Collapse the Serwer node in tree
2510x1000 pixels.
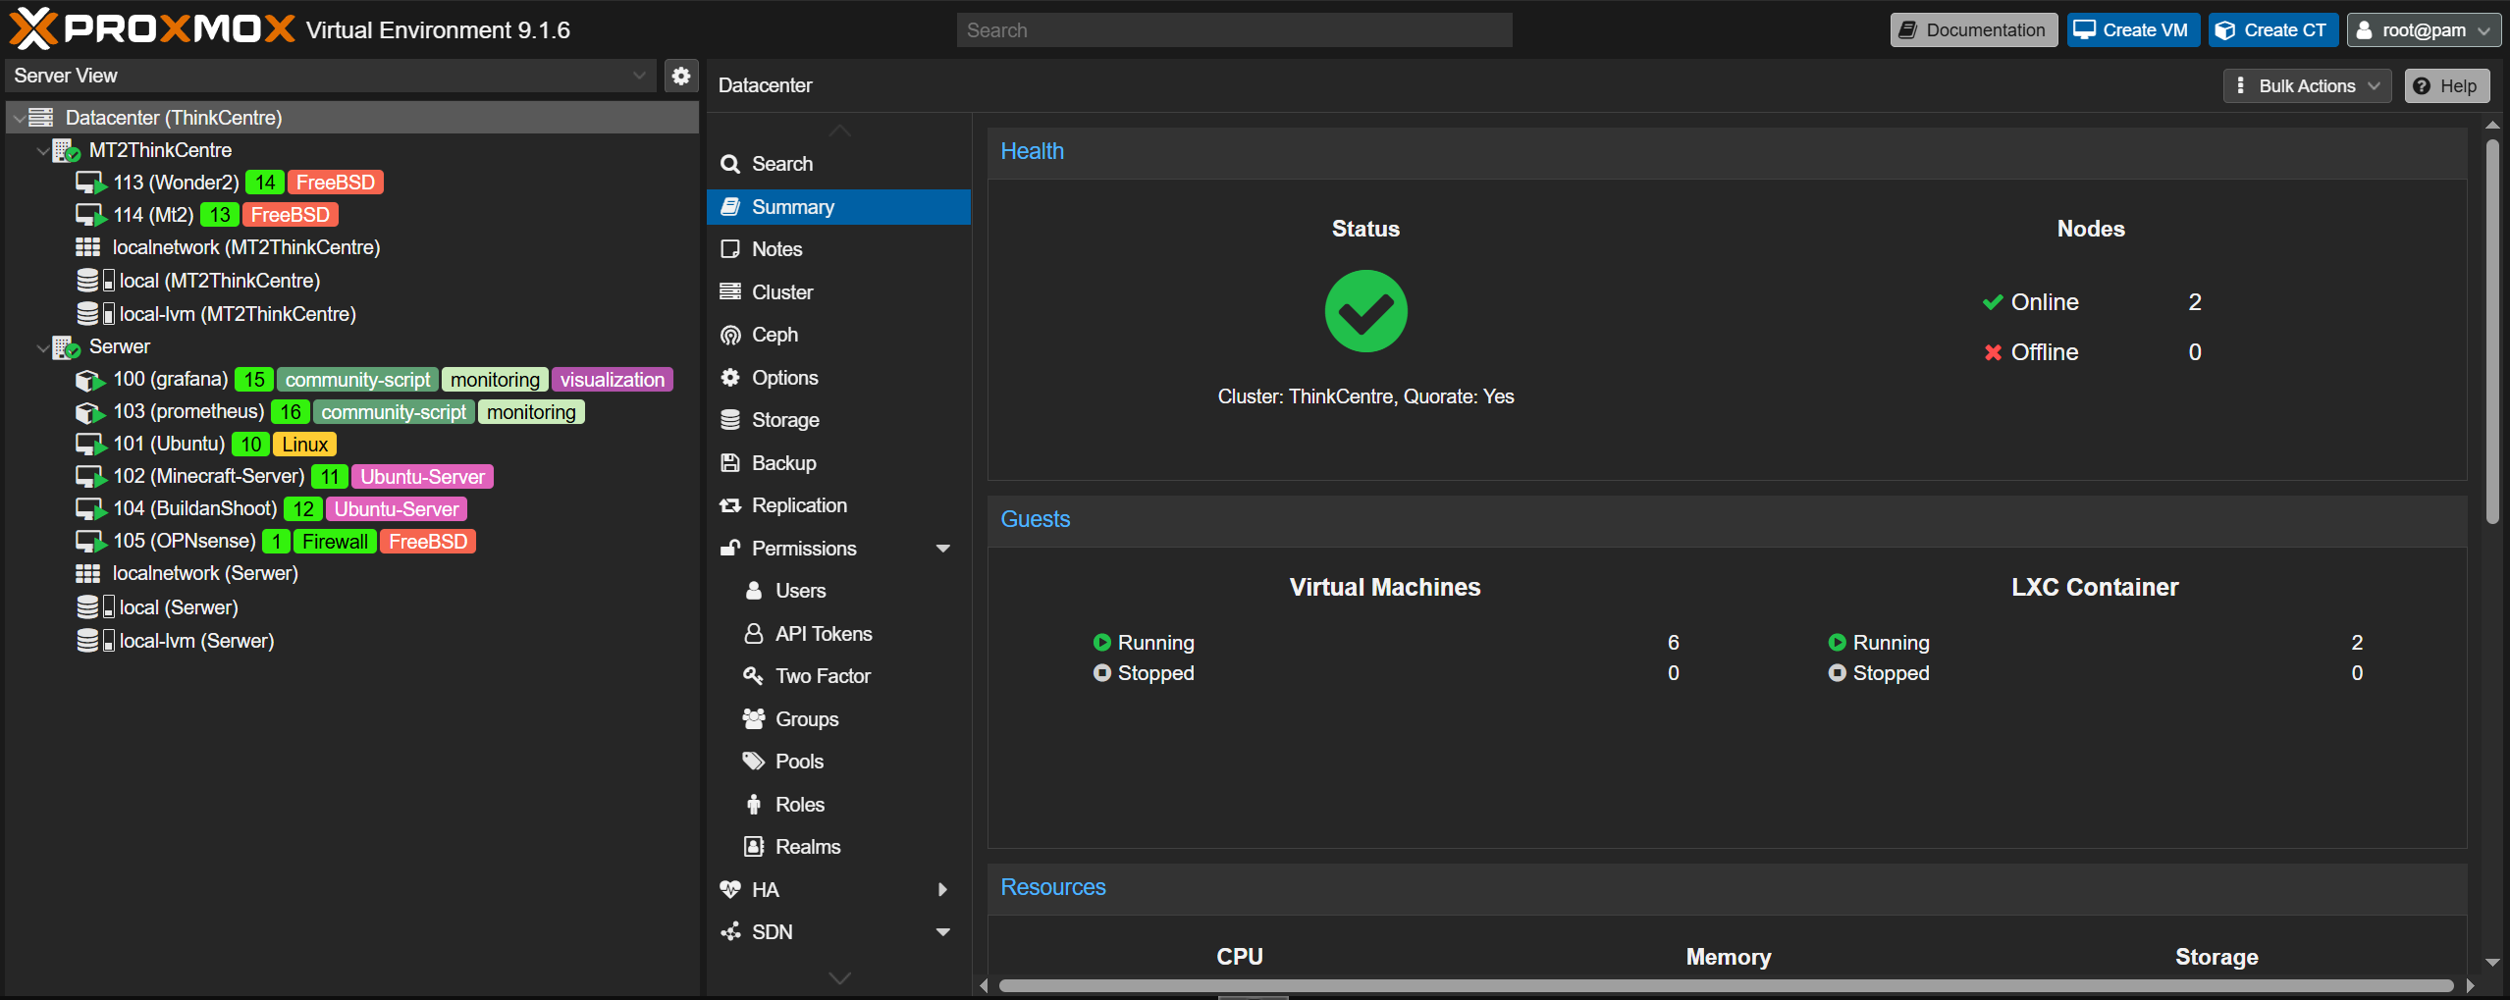point(42,347)
